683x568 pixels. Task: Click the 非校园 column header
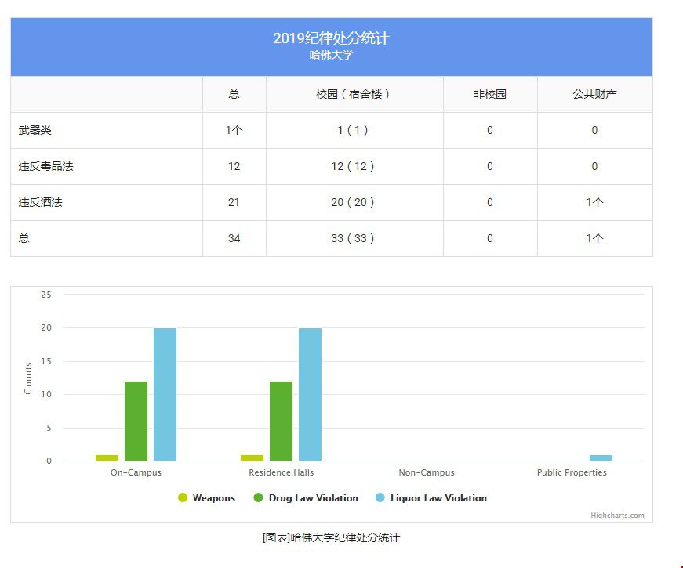coord(490,94)
